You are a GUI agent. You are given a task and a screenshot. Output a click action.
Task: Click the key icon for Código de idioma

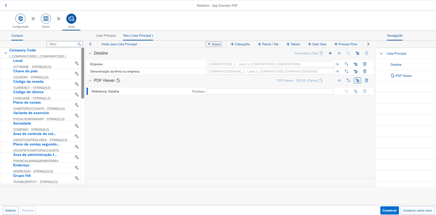[x=77, y=95]
